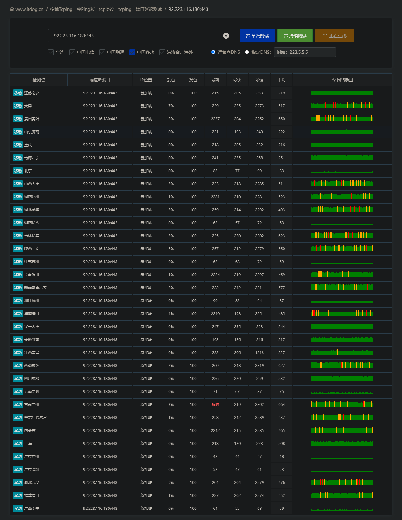Click the red 超时 value in 甘肃兰州 row
This screenshot has height=520, width=402.
(215, 405)
